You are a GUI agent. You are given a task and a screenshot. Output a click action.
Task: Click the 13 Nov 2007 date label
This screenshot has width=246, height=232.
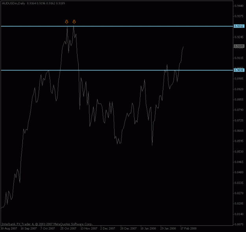click(89, 228)
